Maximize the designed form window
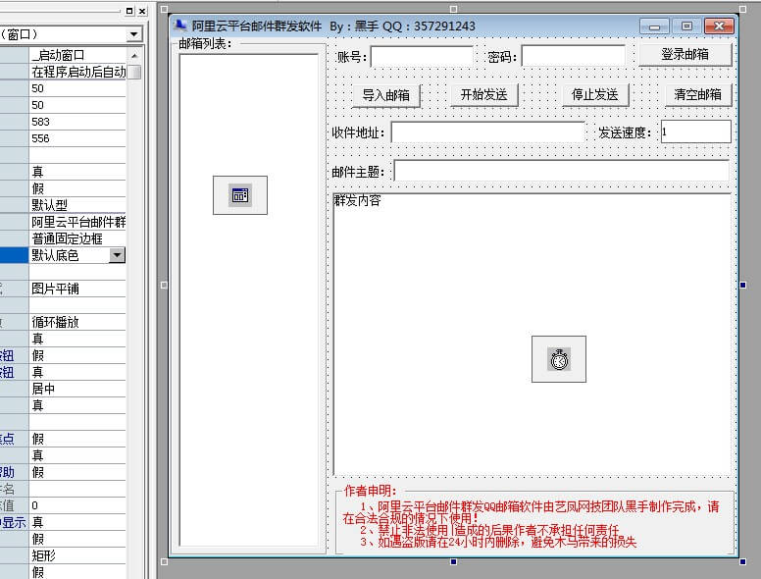The width and height of the screenshot is (761, 579). 686,26
